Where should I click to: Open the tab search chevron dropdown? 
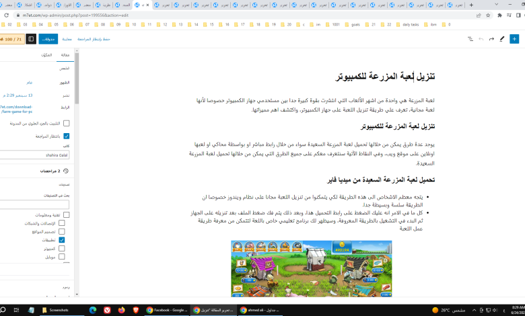[x=497, y=5]
